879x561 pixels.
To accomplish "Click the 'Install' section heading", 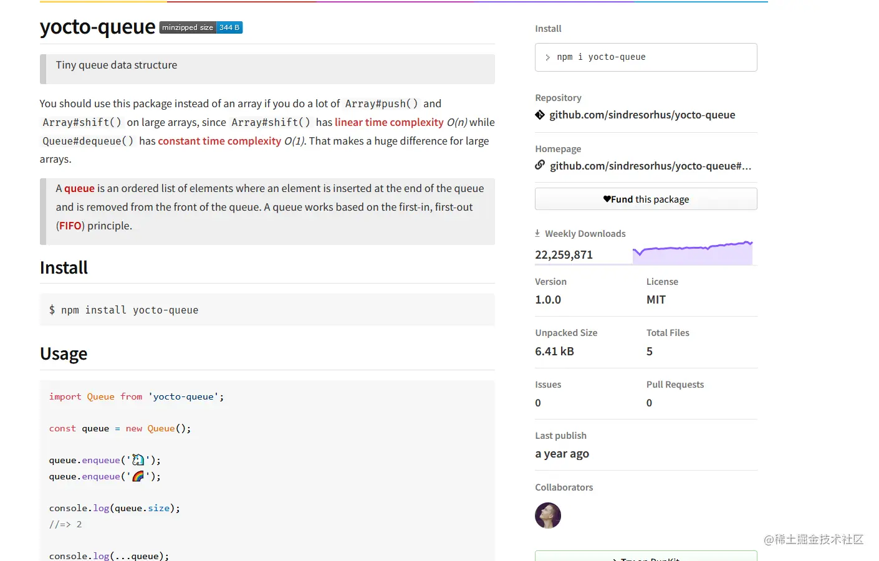I will [x=64, y=268].
